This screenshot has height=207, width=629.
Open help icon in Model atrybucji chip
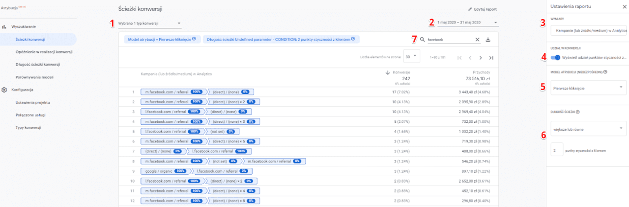pyautogui.click(x=194, y=39)
